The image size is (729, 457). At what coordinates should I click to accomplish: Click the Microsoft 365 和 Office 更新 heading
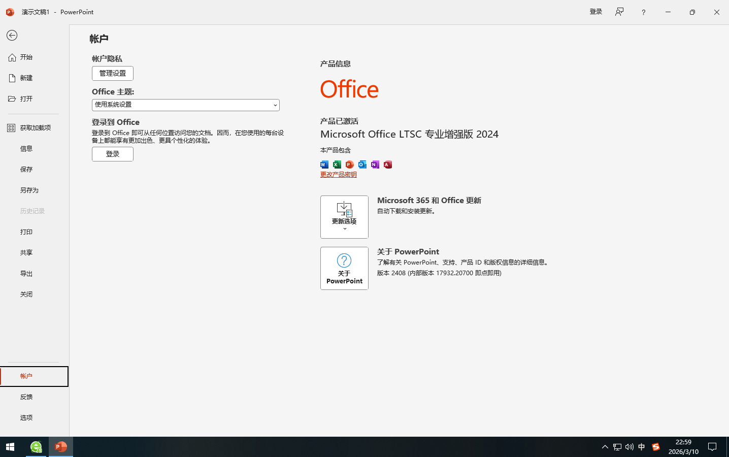[x=429, y=201]
